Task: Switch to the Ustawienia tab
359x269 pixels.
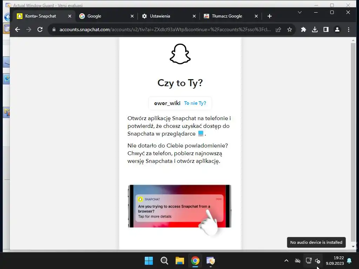Action: [x=169, y=16]
